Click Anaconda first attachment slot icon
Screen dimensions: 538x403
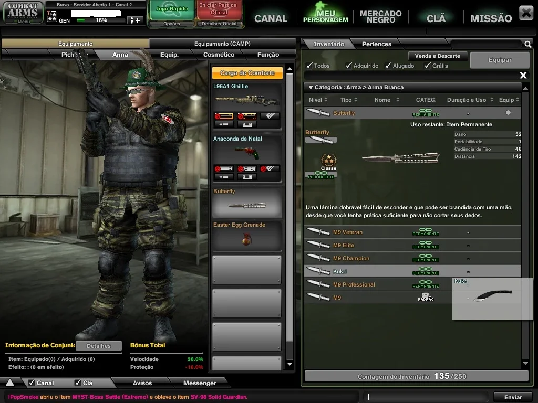(224, 168)
